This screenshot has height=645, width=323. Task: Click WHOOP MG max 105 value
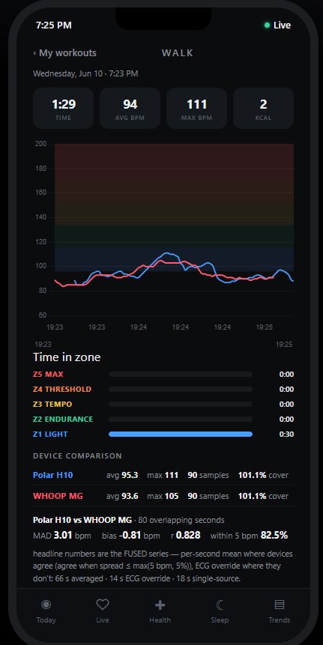[x=163, y=496]
